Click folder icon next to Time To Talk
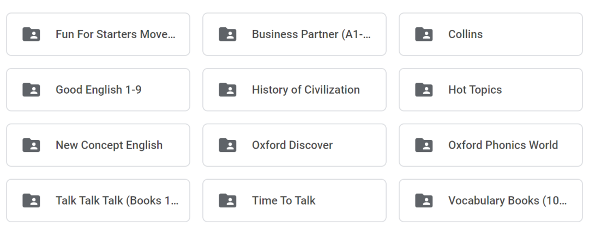 pos(227,200)
